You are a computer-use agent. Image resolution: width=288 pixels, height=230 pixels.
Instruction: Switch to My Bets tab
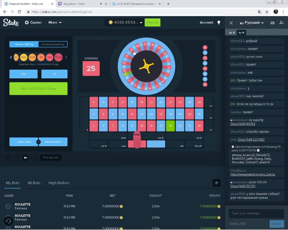pyautogui.click(x=13, y=183)
